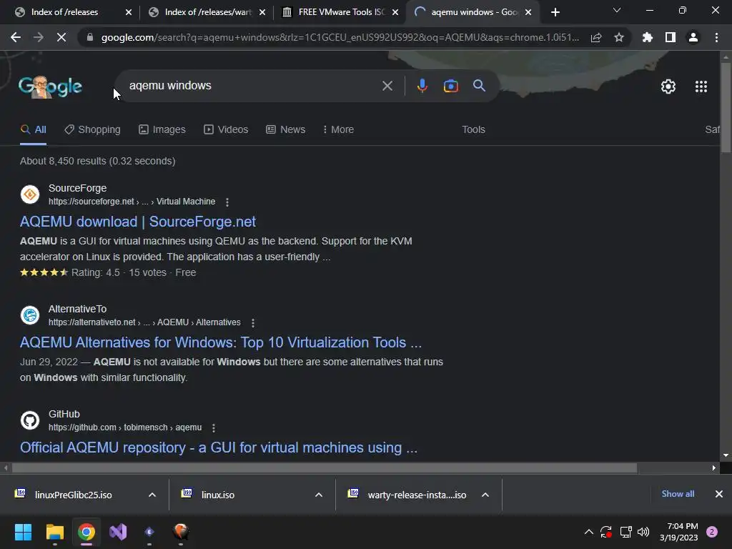Screen dimensions: 732x549
Task: Close the Index of /releases tab
Action: [x=129, y=12]
